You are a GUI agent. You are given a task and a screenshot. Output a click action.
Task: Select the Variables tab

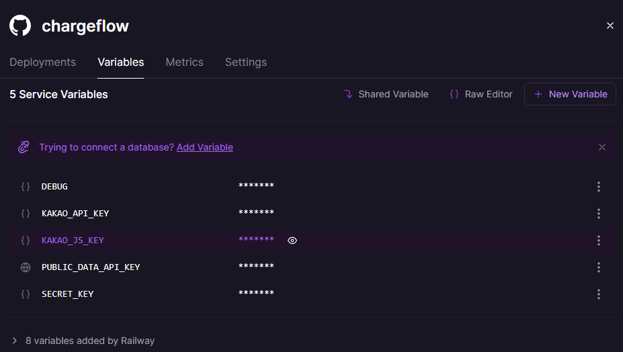coord(121,62)
